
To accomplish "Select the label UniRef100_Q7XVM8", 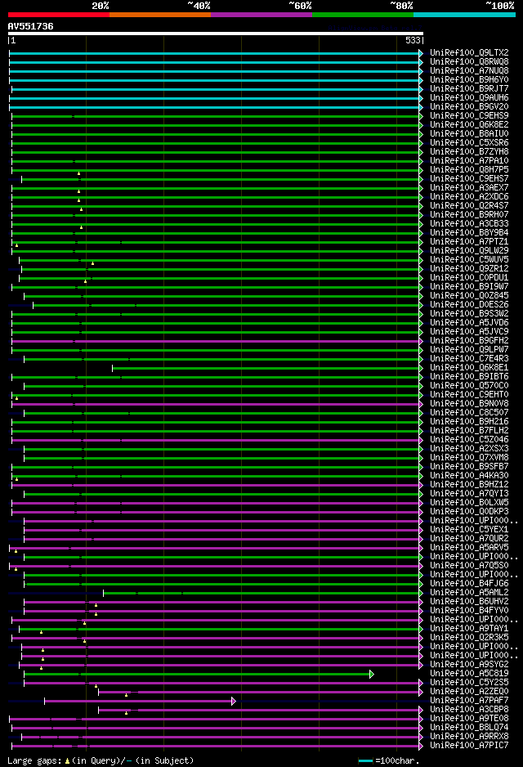I will tap(469, 457).
